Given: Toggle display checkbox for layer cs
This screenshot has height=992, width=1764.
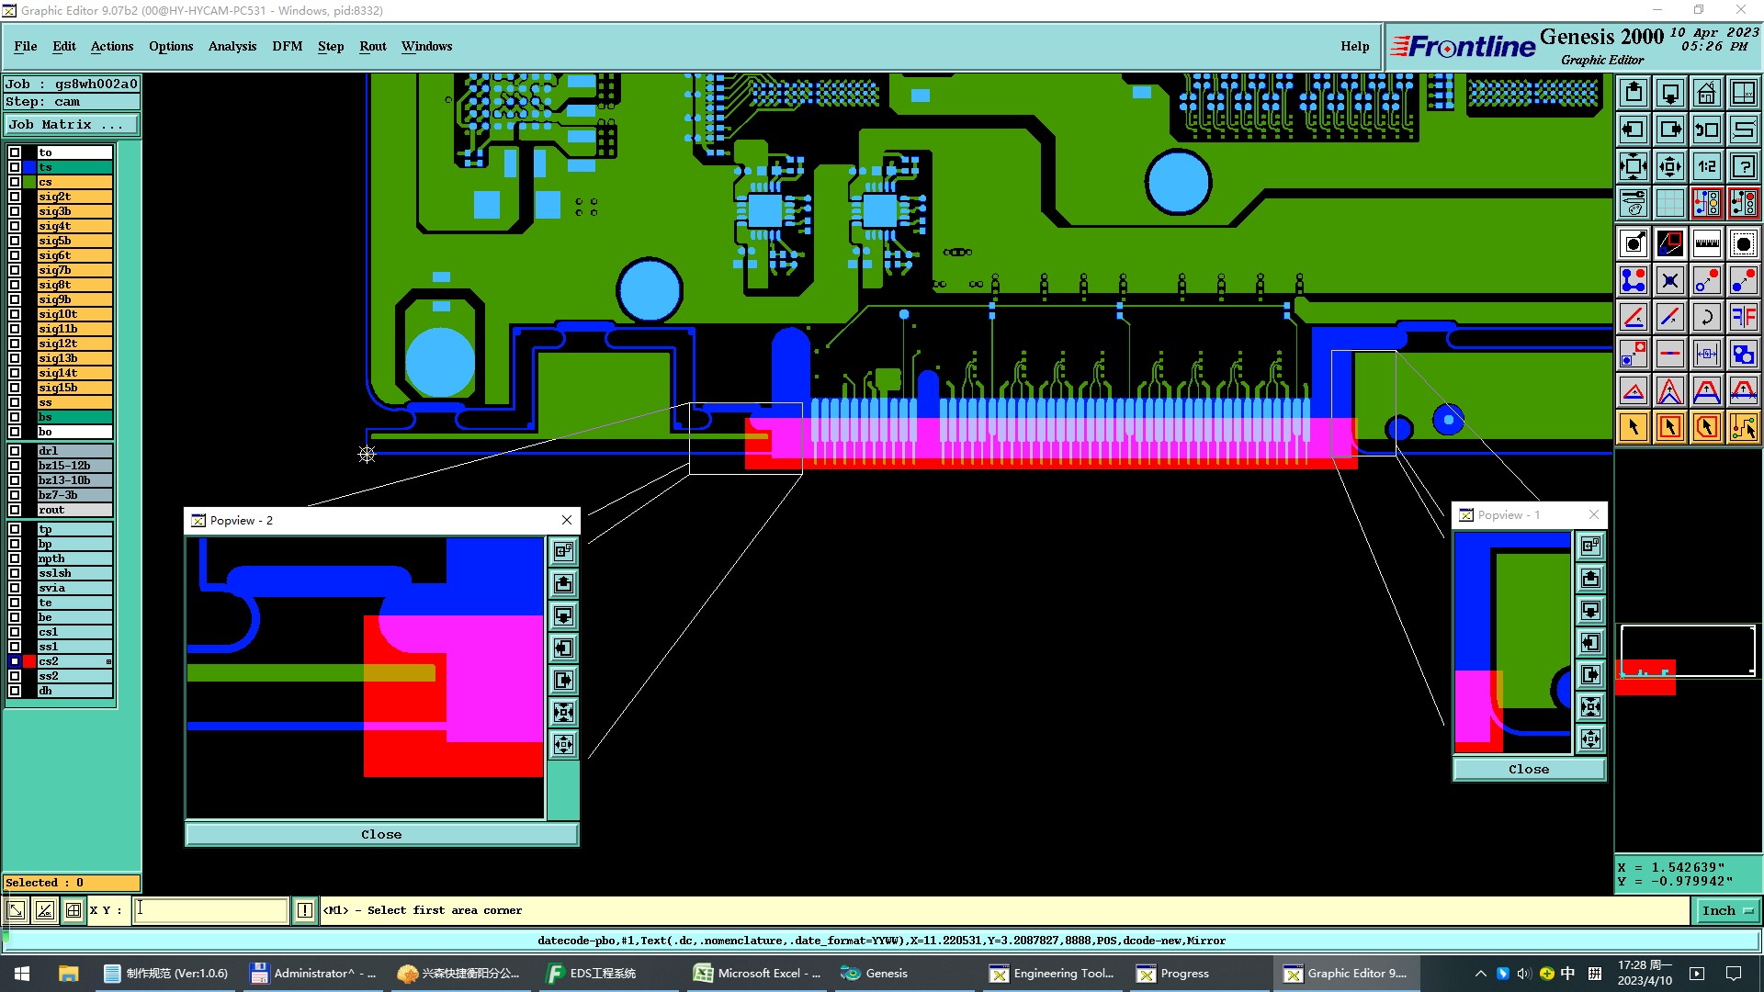Looking at the screenshot, I should tap(15, 182).
